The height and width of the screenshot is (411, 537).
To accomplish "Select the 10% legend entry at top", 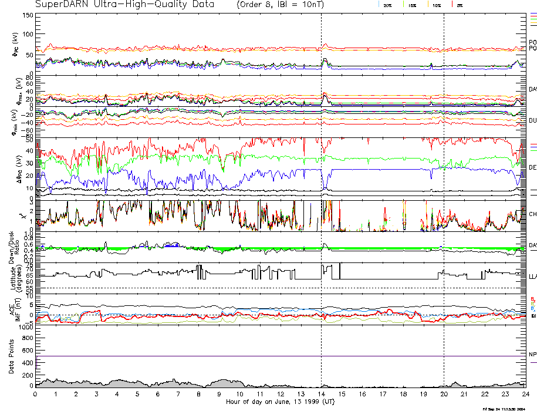I will click(x=436, y=5).
